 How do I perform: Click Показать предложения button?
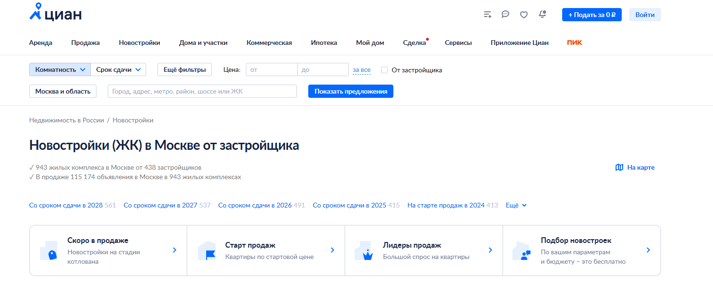[351, 91]
